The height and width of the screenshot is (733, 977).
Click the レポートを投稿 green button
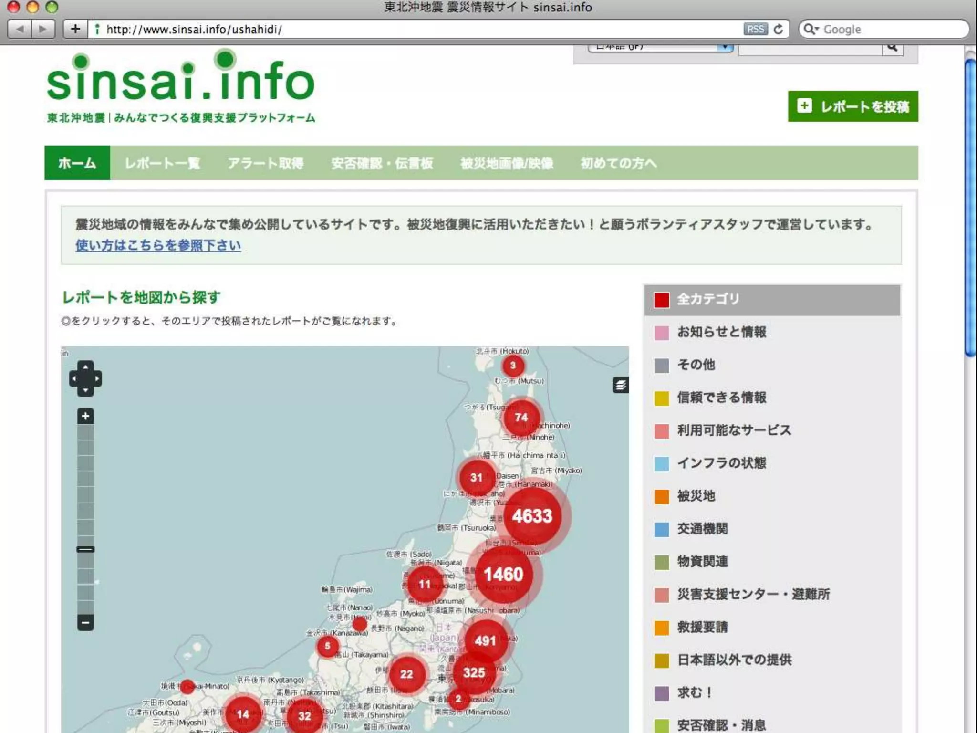tap(852, 106)
